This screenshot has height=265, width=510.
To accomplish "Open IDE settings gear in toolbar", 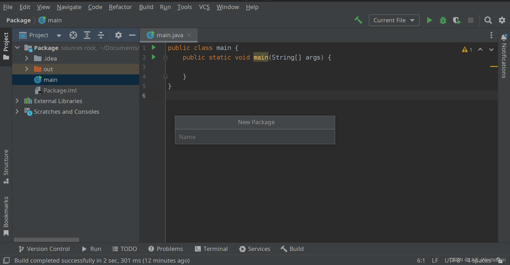I will click(x=502, y=20).
